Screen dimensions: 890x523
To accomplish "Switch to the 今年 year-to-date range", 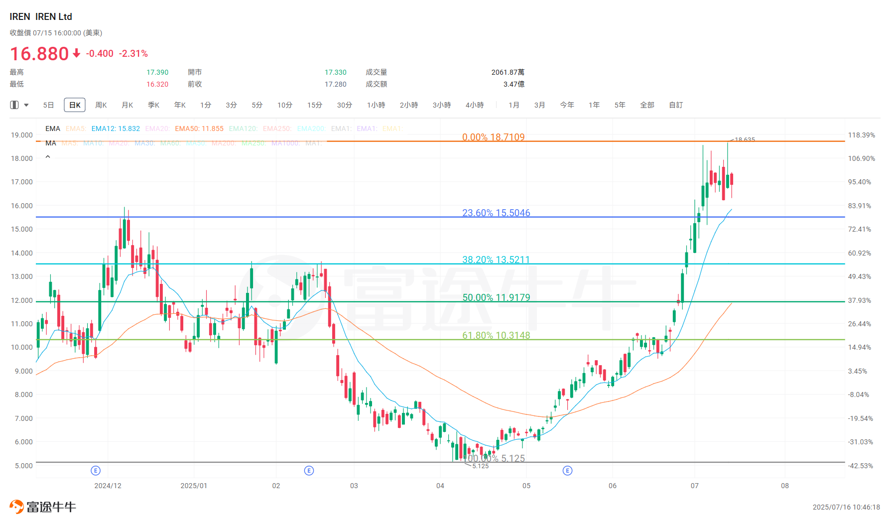I will [x=567, y=105].
